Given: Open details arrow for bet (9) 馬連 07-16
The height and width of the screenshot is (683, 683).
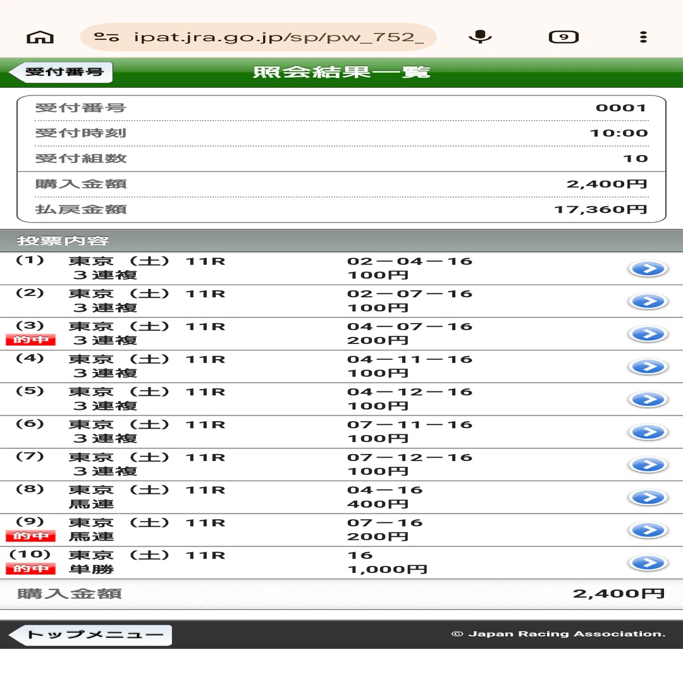Looking at the screenshot, I should pos(648,530).
